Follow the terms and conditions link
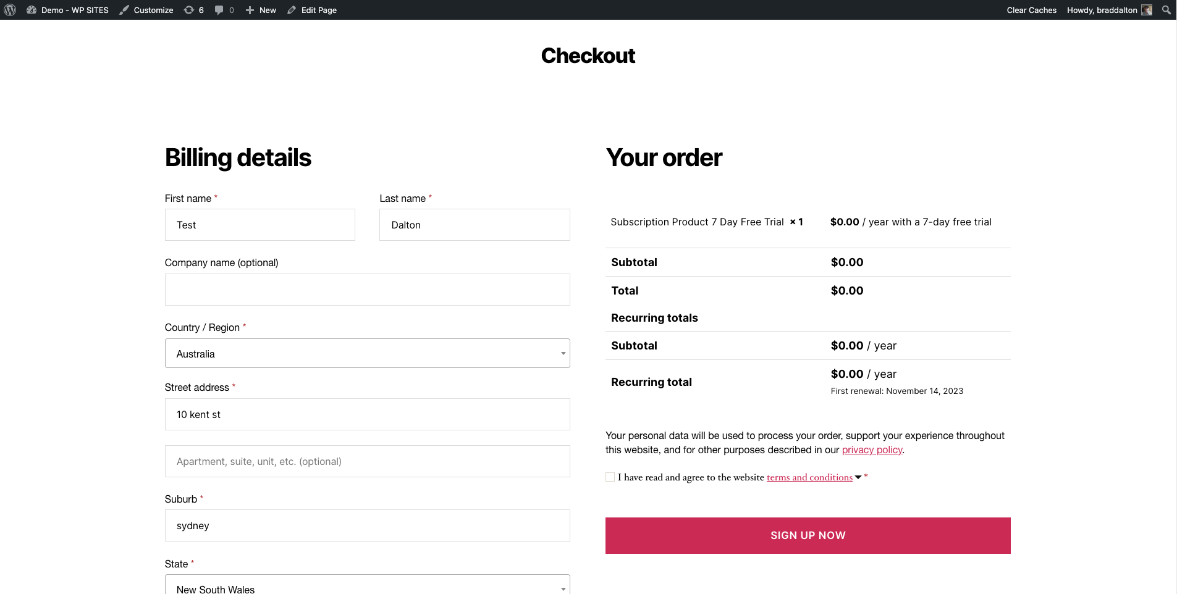The height and width of the screenshot is (594, 1177). (809, 477)
